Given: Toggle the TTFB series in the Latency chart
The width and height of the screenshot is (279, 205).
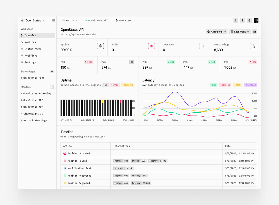Looking at the screenshot, I should (x=237, y=85).
